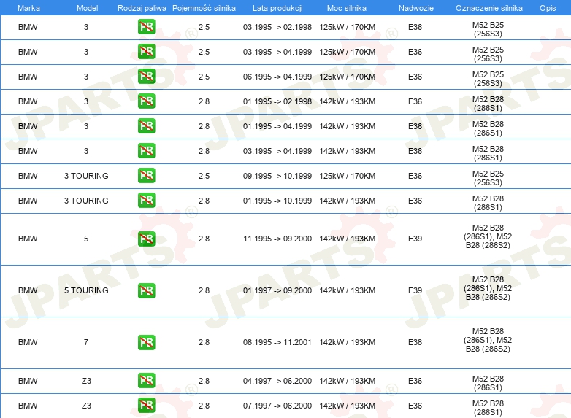Click petrol fuel icon in 01.1995 -> 02.1998 row
This screenshot has width=571, height=418.
146,101
